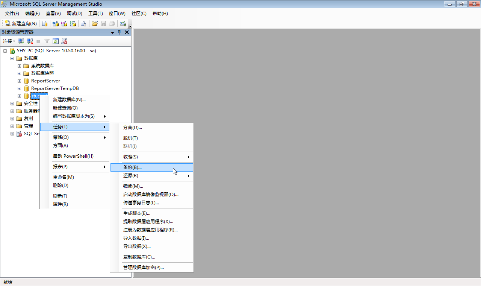Select the ReportServer database

tap(45, 81)
